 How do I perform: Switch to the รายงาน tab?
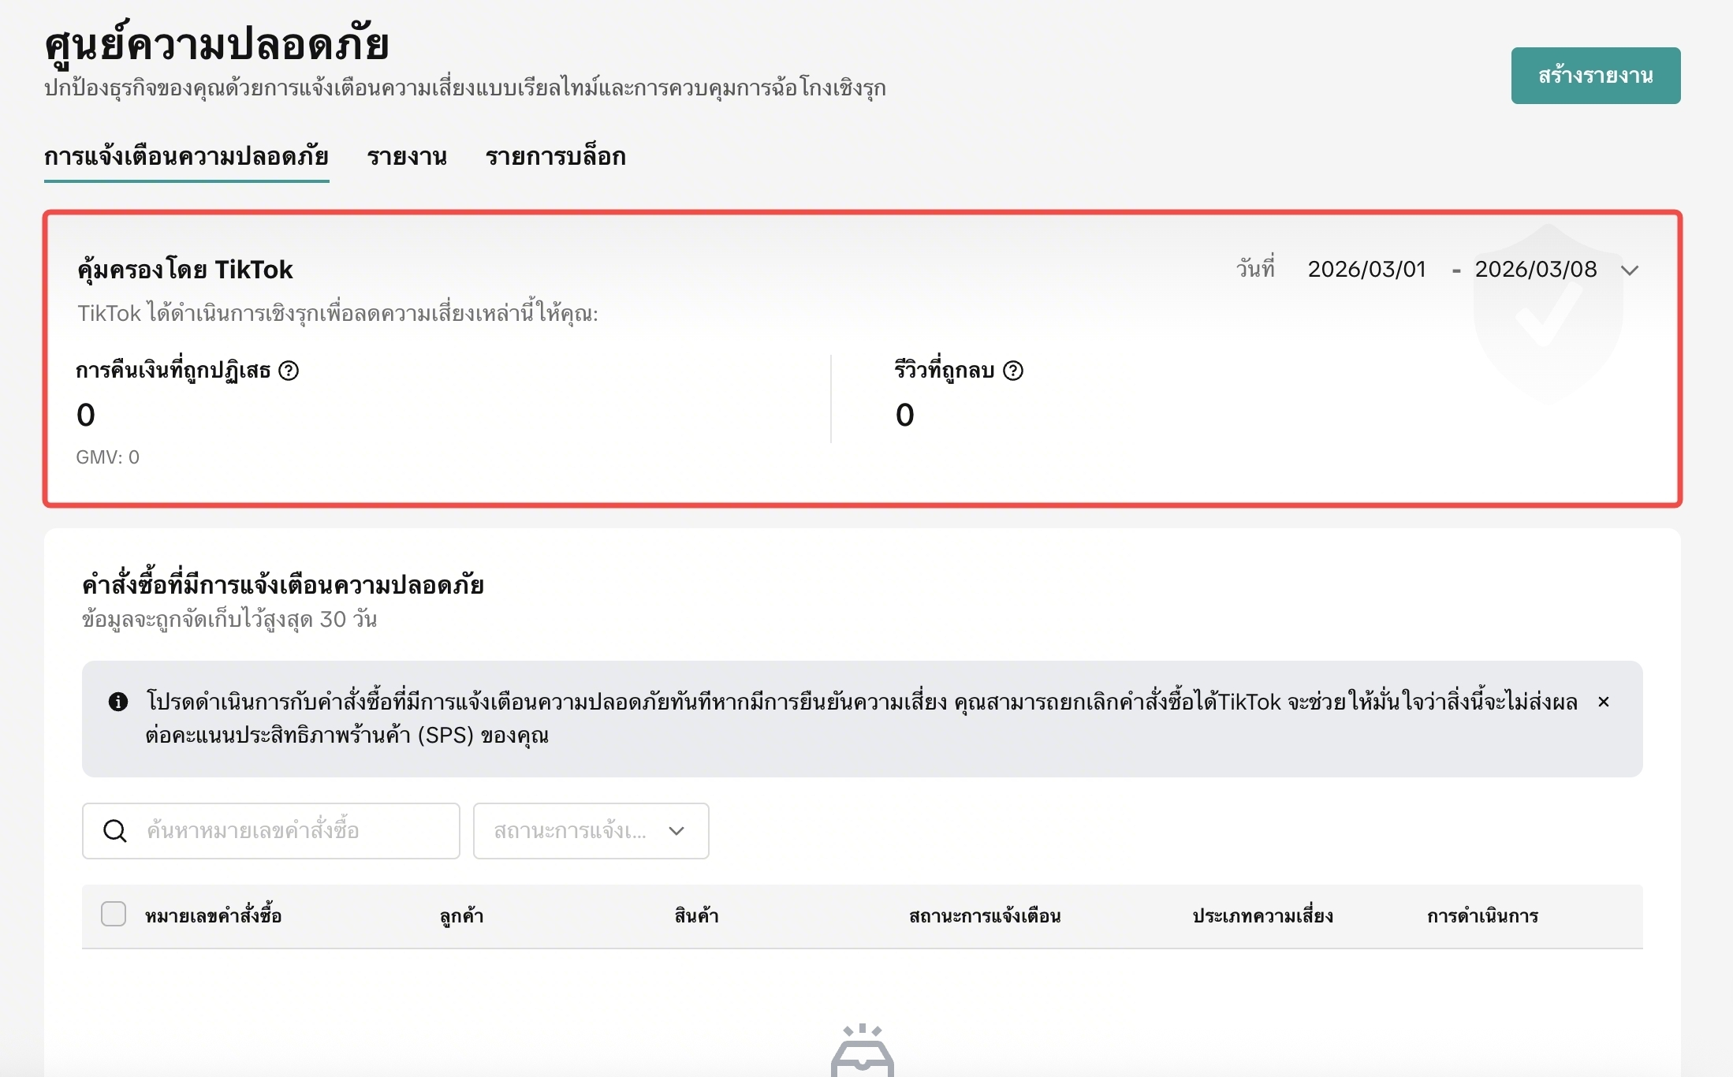click(x=407, y=157)
